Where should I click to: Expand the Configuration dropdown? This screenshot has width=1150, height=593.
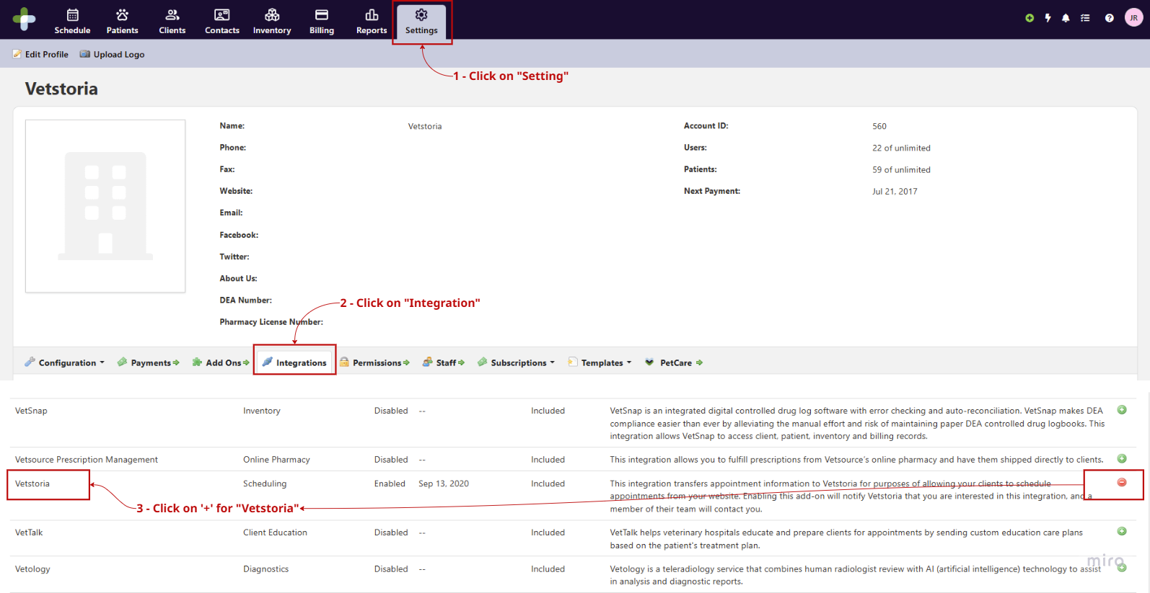pos(65,362)
